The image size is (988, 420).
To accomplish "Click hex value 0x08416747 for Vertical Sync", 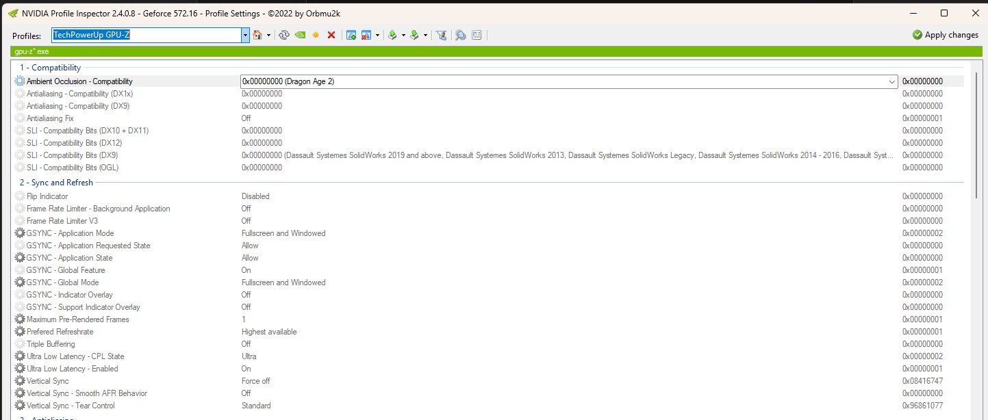I will click(922, 381).
